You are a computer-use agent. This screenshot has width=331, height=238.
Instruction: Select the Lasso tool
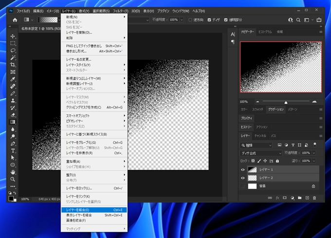click(13, 50)
